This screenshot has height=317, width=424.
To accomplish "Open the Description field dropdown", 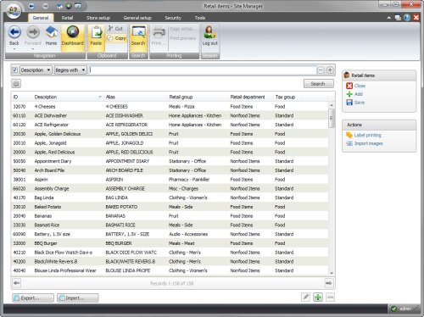I will pos(36,70).
